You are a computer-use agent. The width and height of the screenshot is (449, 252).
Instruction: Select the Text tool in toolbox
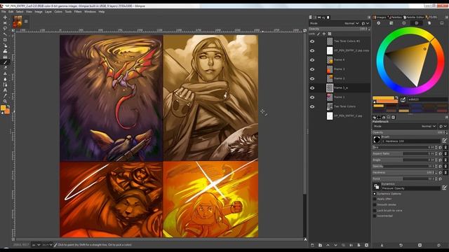pos(5,90)
